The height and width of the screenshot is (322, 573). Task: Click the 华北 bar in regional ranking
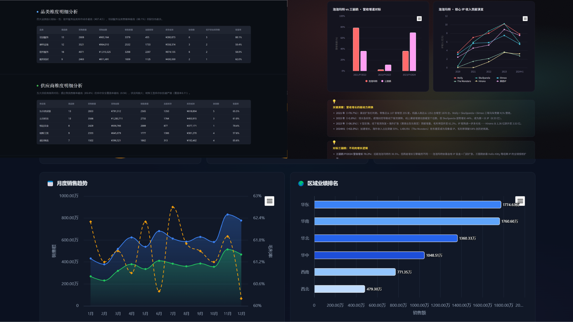pos(386,238)
